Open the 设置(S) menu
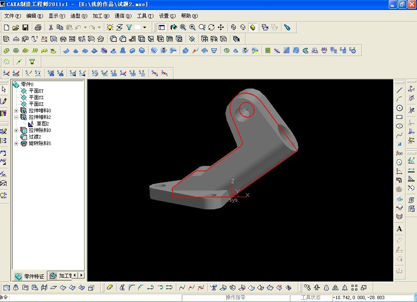The image size is (417, 302). (167, 16)
